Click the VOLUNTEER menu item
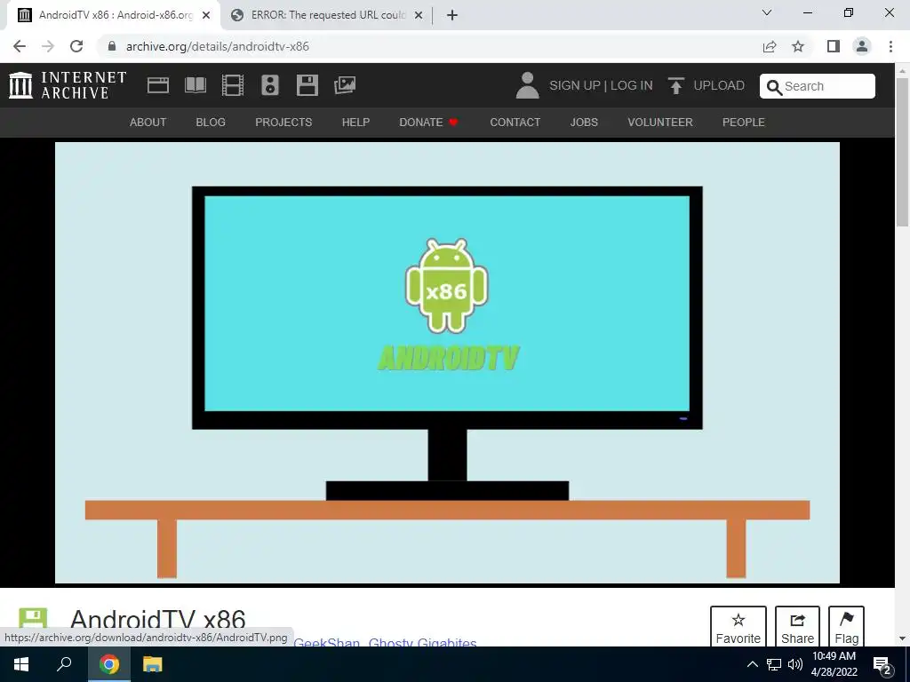 (660, 123)
